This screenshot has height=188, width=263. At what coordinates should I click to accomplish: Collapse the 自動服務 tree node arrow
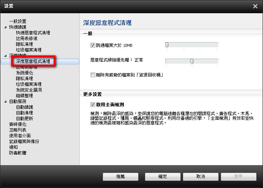point(5,102)
